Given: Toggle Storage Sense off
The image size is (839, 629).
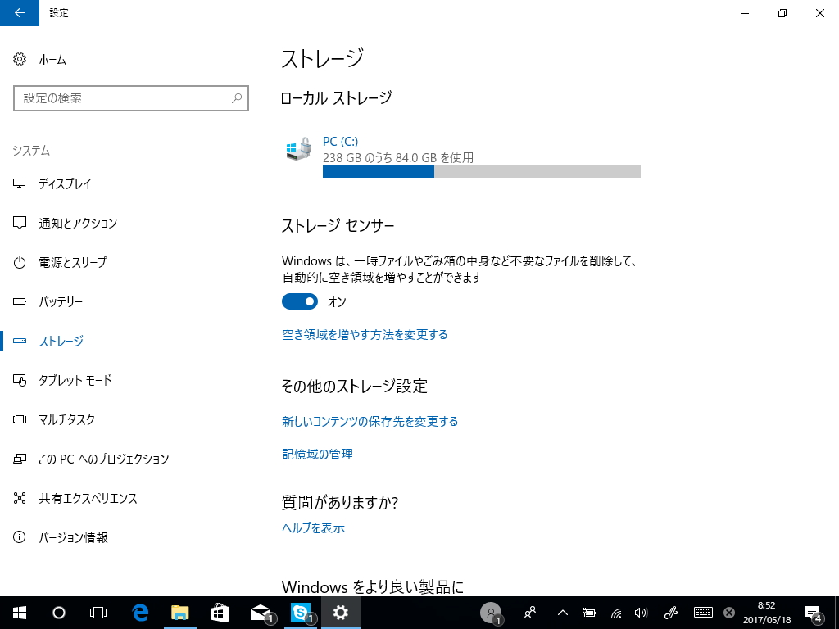Looking at the screenshot, I should tap(299, 301).
